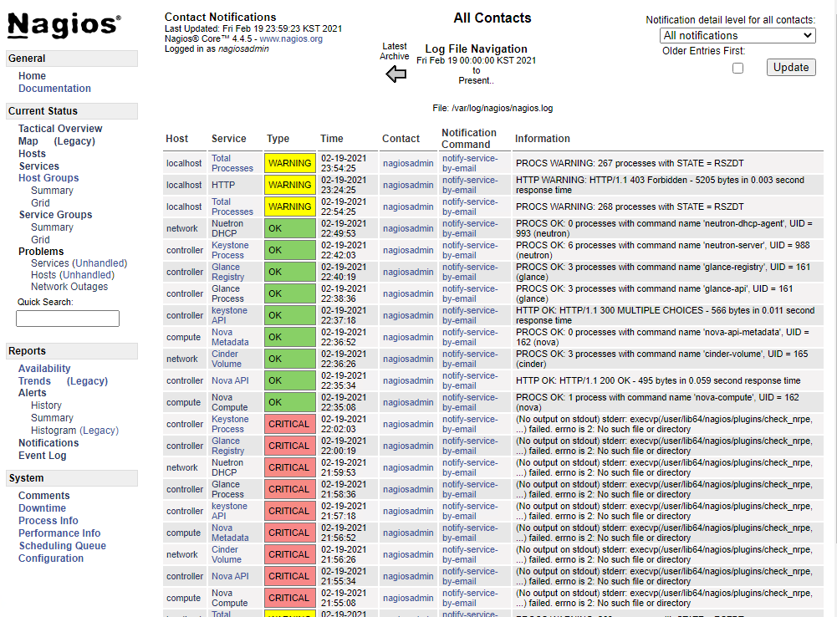Click the Latest Archive left arrow icon
837x617 pixels.
[x=396, y=74]
